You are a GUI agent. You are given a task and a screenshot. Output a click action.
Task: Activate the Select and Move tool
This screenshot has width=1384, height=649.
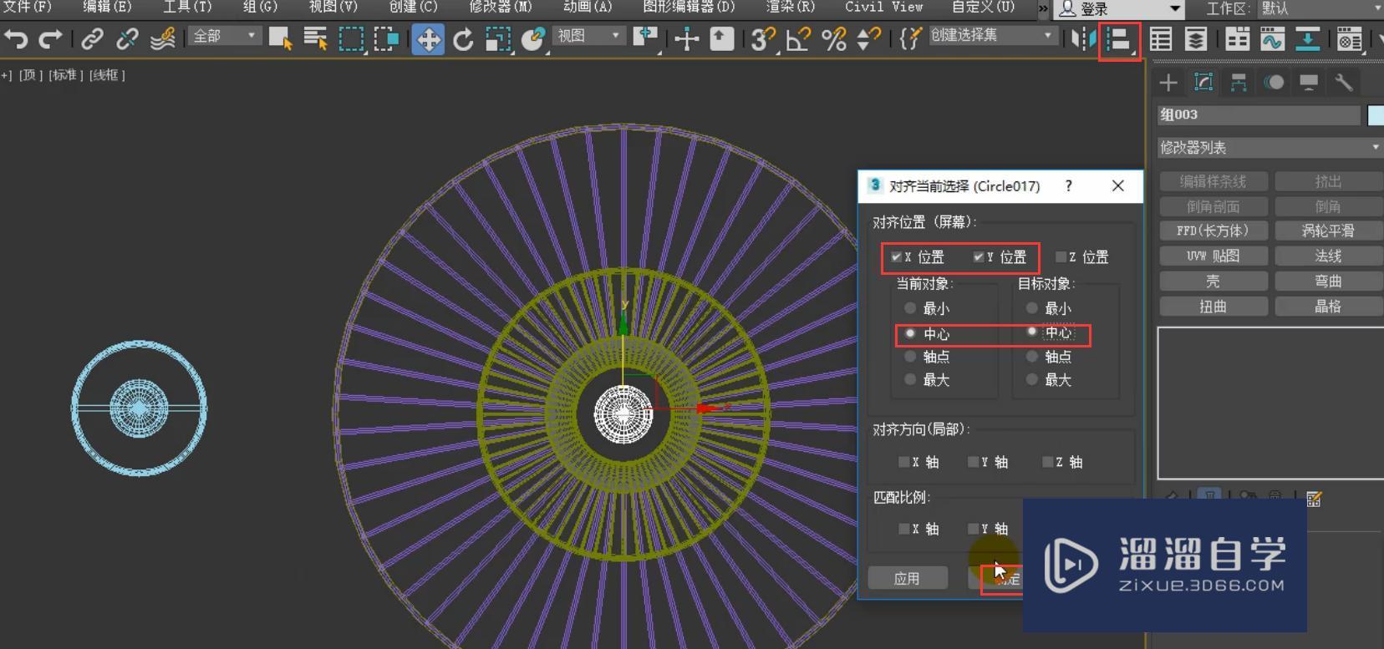coord(428,38)
